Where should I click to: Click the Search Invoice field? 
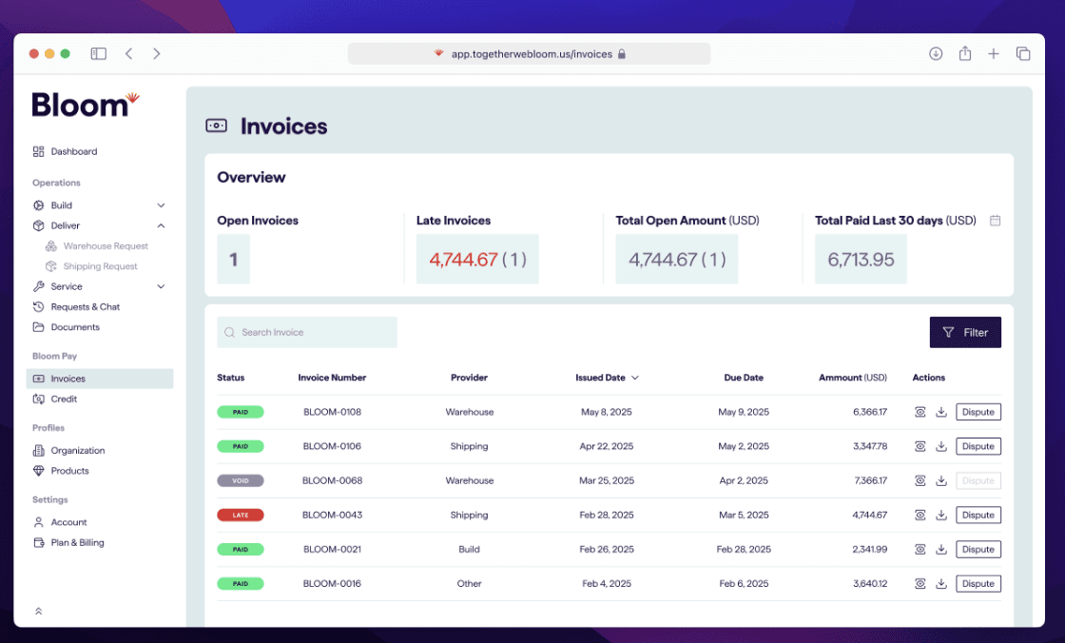click(x=307, y=332)
